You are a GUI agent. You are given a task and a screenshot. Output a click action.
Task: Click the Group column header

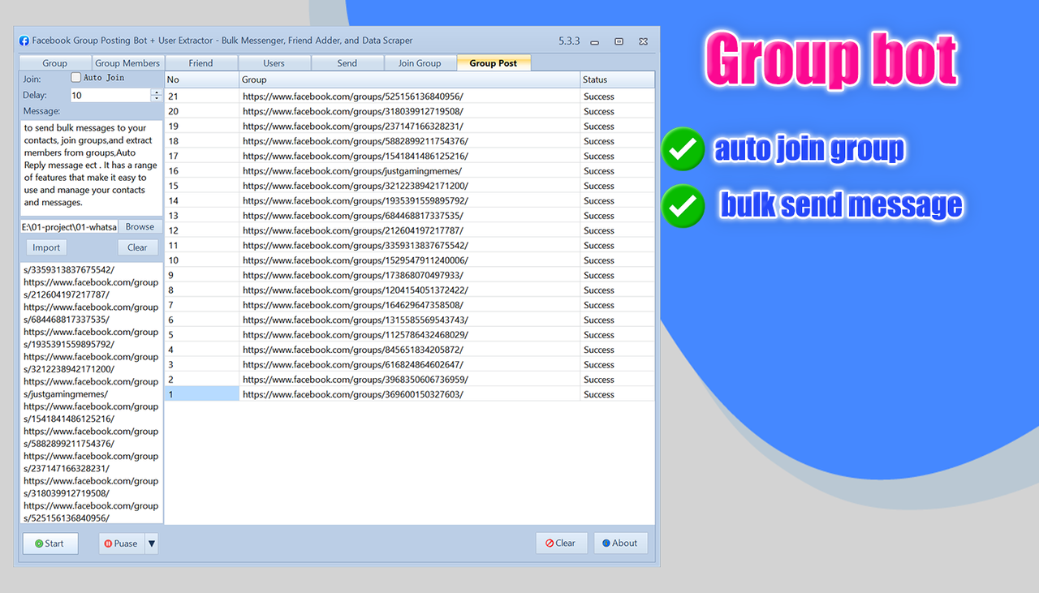(x=409, y=79)
